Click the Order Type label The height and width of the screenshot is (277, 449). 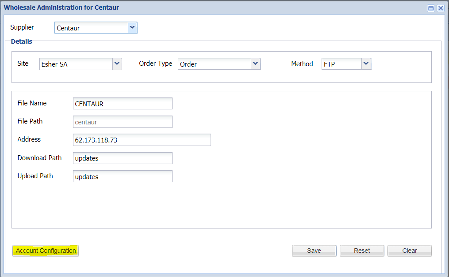(x=155, y=64)
